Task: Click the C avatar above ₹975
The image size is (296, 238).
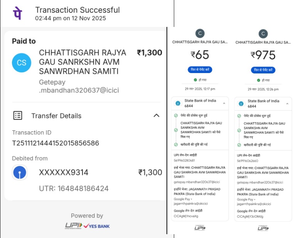Action: click(x=263, y=33)
